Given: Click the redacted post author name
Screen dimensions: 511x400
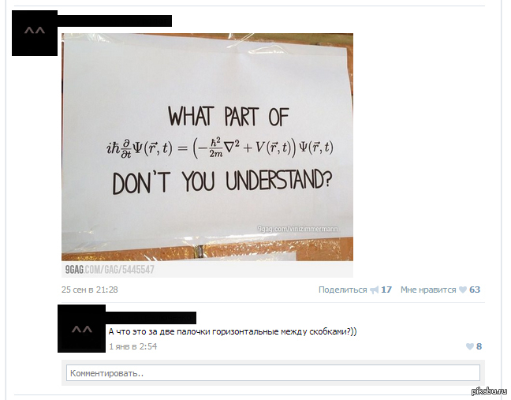Looking at the screenshot, I should 114,21.
